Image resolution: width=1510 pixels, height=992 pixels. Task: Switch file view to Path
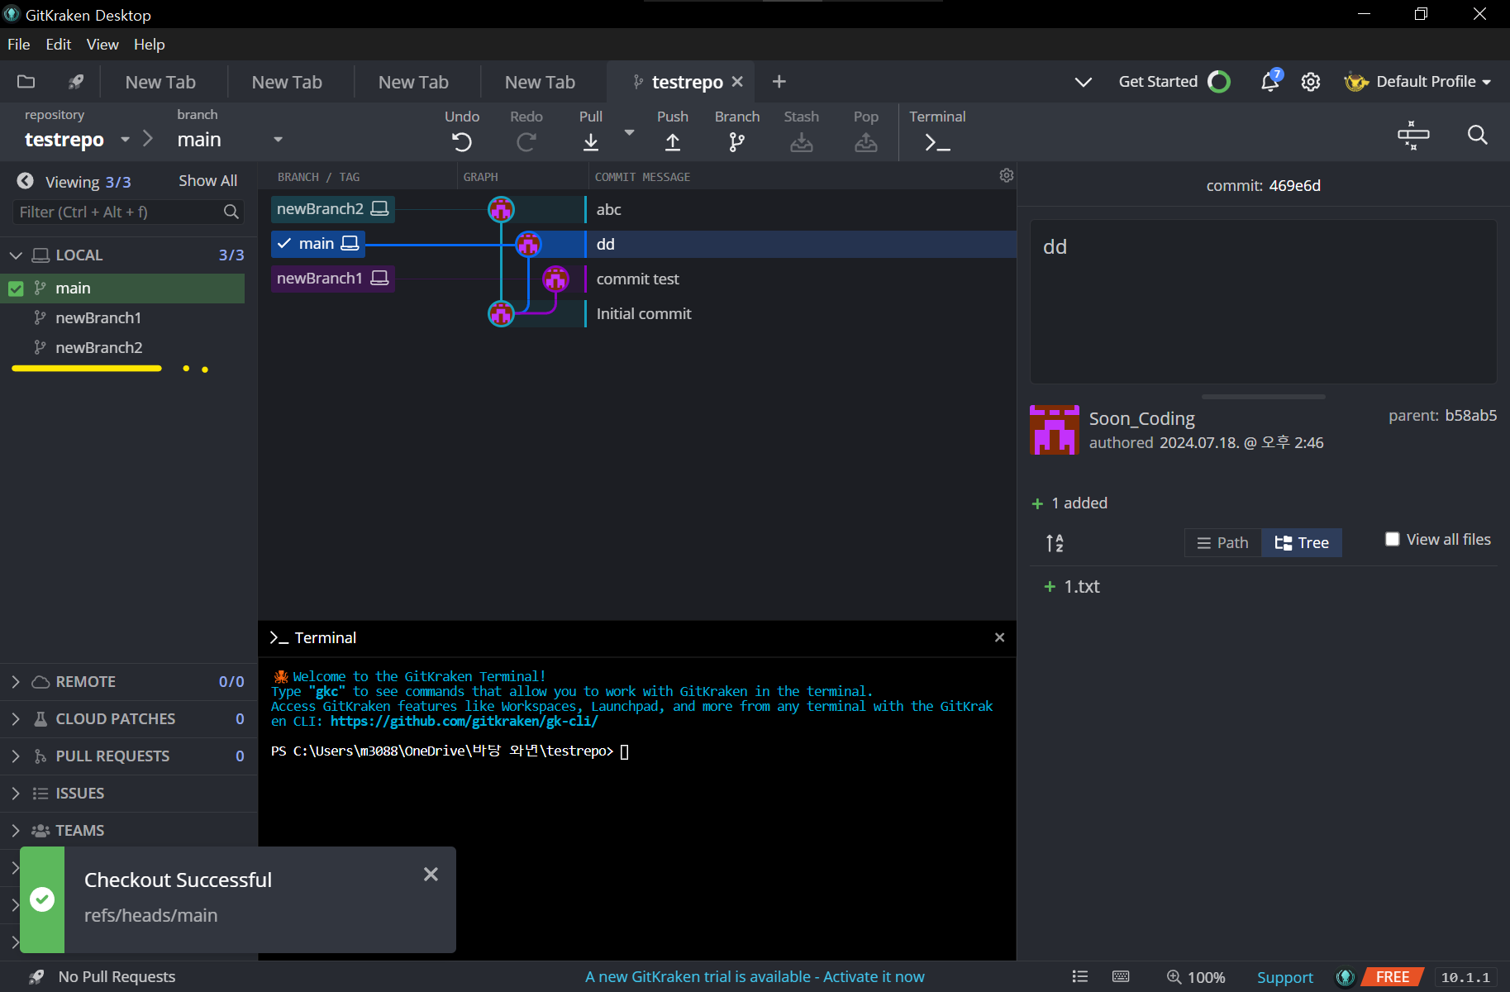[1222, 542]
